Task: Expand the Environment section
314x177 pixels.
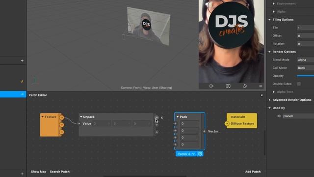Action: (274, 3)
